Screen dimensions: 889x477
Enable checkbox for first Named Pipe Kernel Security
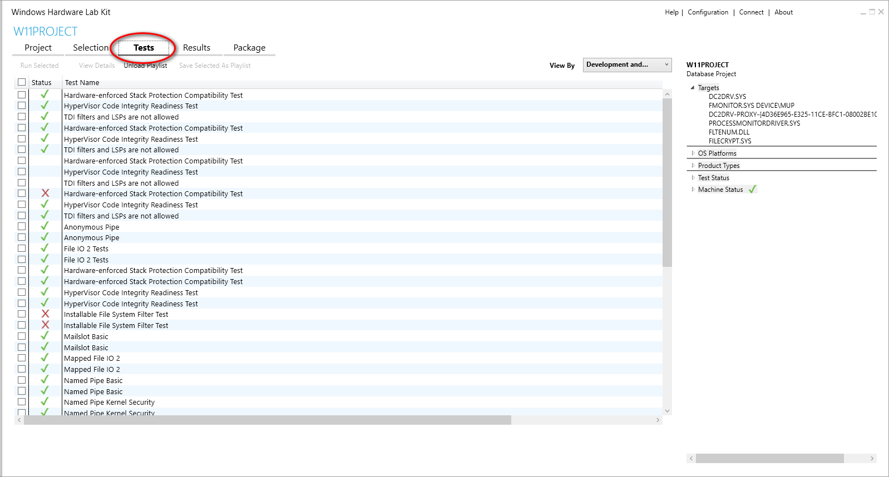click(22, 402)
